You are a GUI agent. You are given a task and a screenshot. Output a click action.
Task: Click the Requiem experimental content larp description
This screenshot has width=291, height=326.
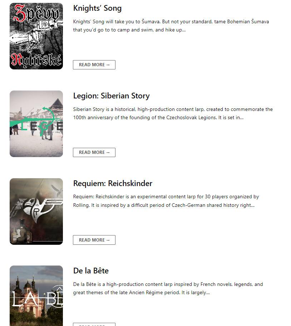coord(166,201)
